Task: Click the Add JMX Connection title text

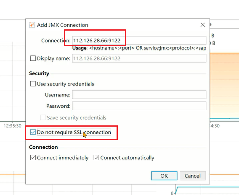Action: [x=63, y=25]
